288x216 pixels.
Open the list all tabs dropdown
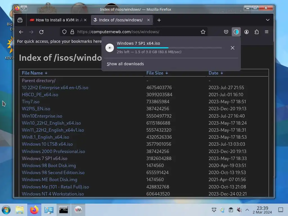click(268, 20)
